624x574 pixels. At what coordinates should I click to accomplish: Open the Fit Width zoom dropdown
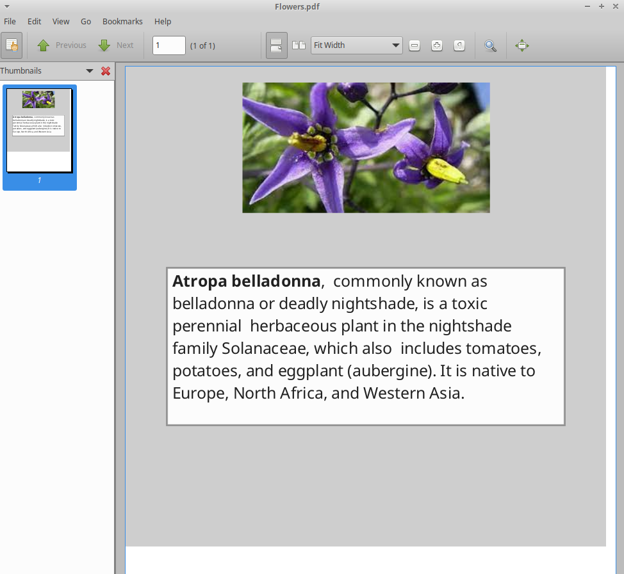(x=356, y=45)
